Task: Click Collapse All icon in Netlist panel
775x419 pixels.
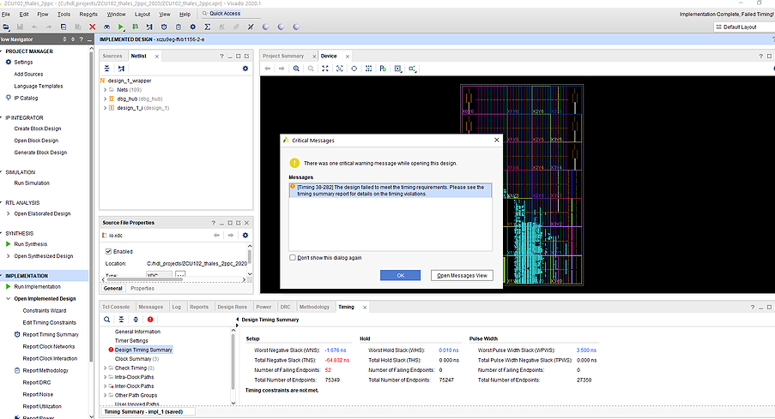Action: click(106, 69)
